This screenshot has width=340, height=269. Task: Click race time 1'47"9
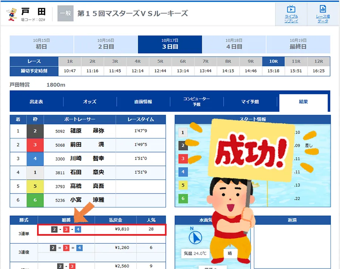(x=141, y=131)
